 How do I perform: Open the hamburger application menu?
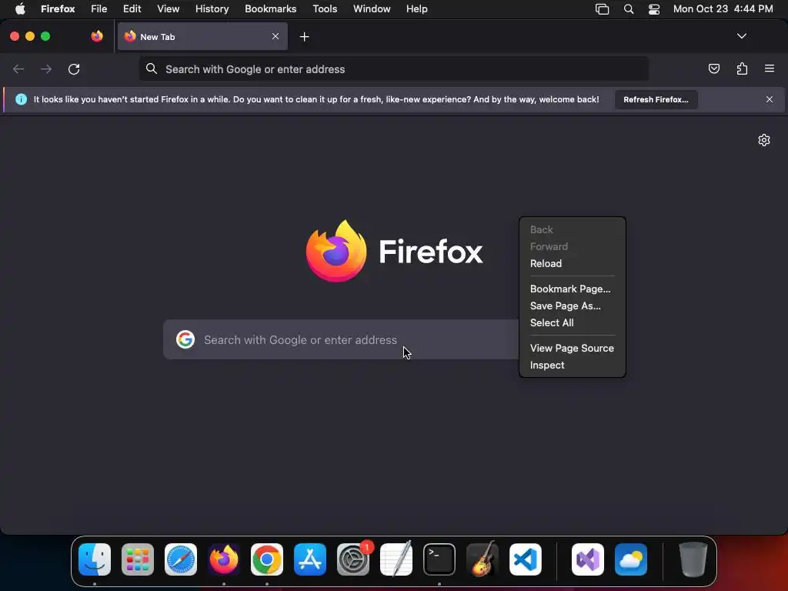769,68
